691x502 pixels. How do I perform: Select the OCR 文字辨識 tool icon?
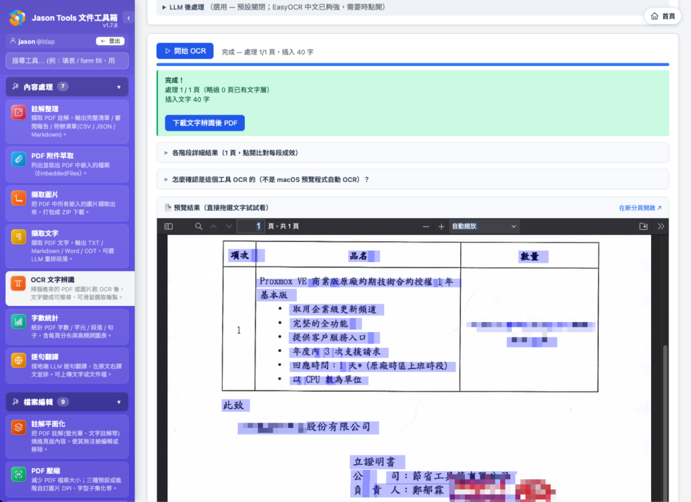click(x=18, y=283)
